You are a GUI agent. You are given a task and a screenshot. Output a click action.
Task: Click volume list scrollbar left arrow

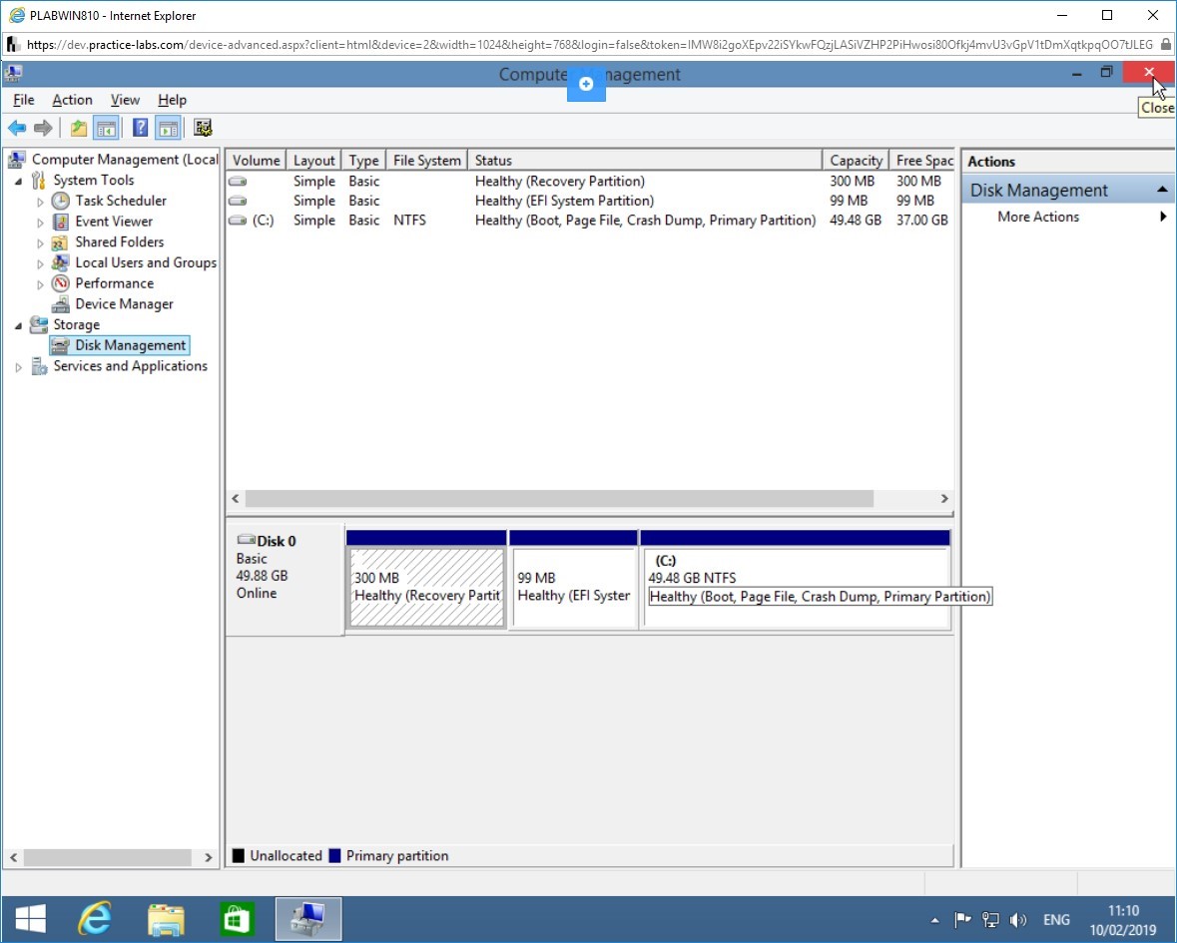(236, 499)
